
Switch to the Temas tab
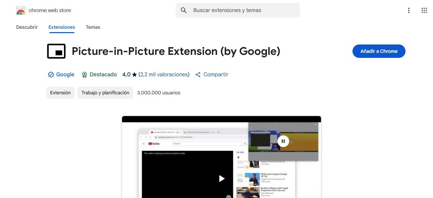coord(93,27)
